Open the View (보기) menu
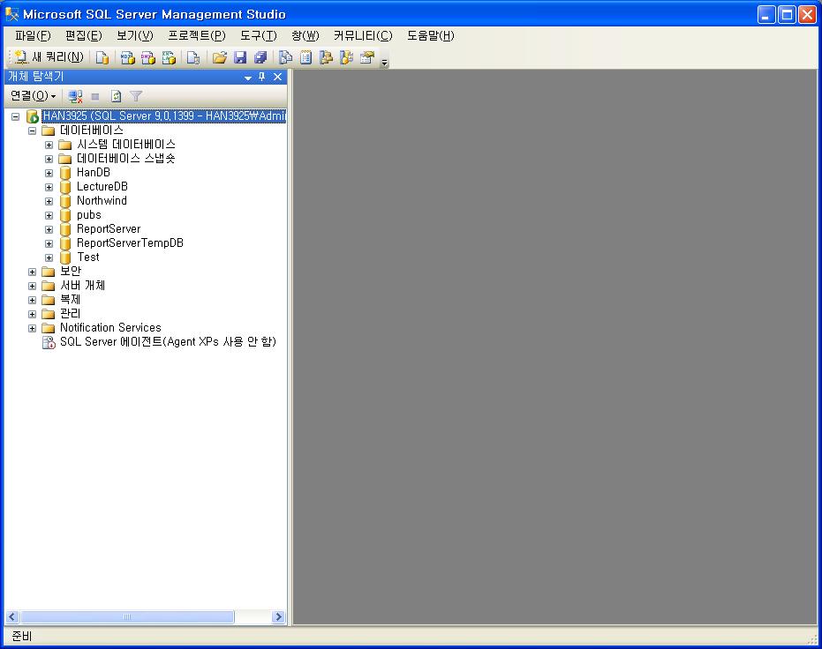Image resolution: width=822 pixels, height=649 pixels. (135, 35)
